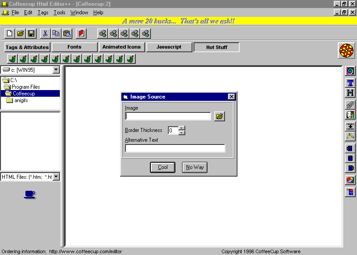Click 'Copyright 1996 CoffeeCup Software' status text
357x255 pixels.
[261, 251]
